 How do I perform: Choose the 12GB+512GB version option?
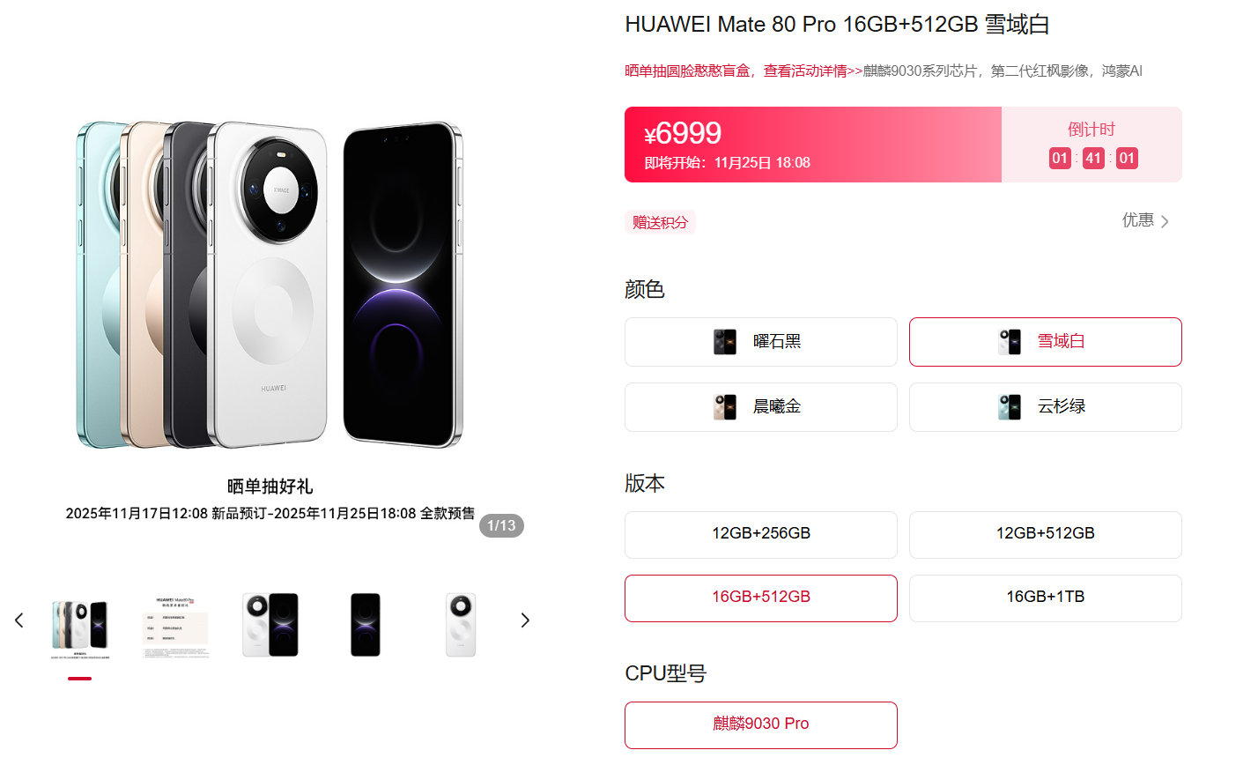point(1045,534)
